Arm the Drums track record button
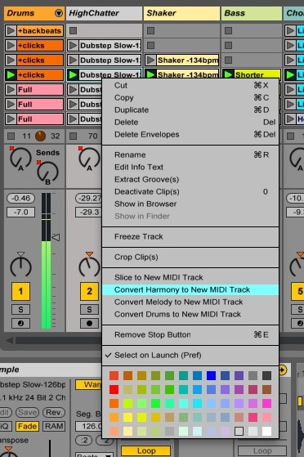 20,323
